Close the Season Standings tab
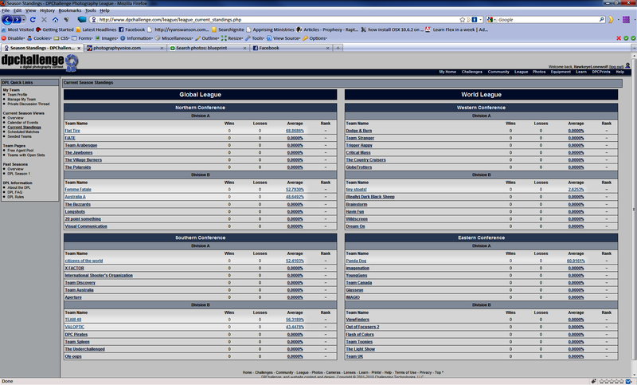The width and height of the screenshot is (637, 385). coord(79,48)
